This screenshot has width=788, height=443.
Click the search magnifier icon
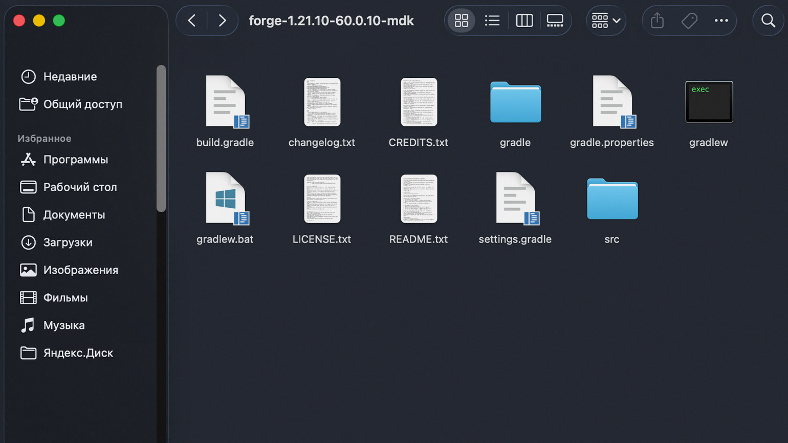pos(768,20)
